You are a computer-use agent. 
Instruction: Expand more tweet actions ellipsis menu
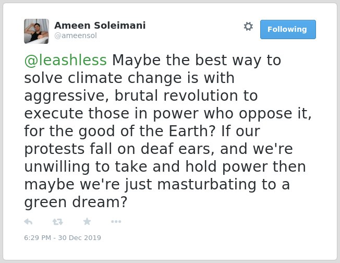[116, 222]
